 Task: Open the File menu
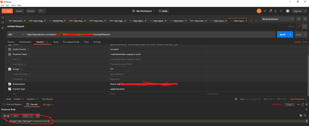tap(2, 5)
